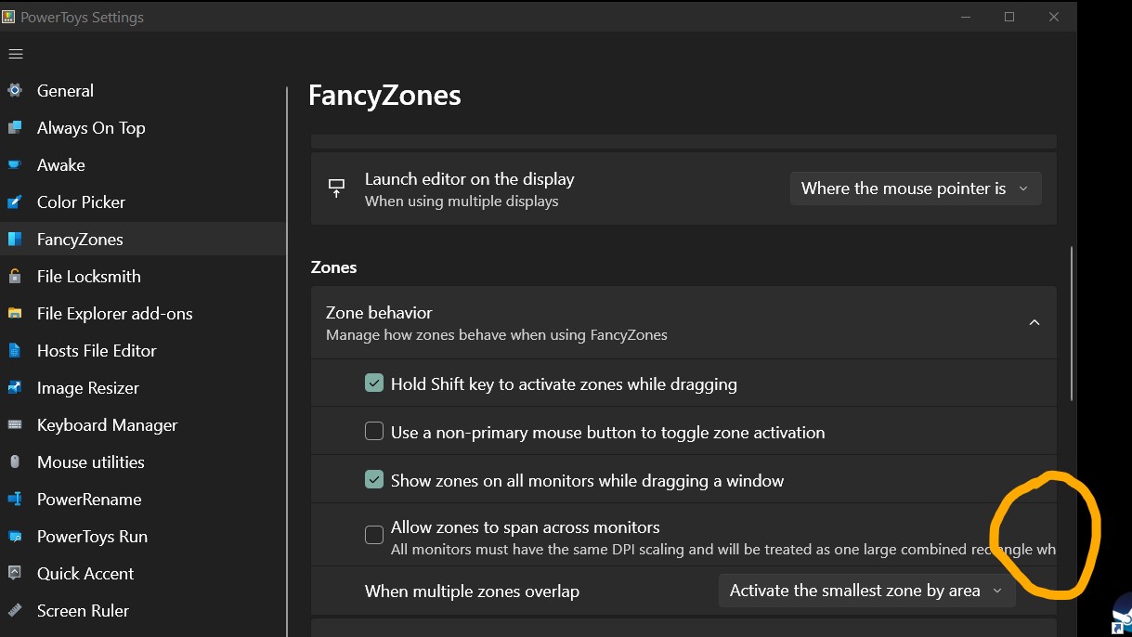This screenshot has height=637, width=1132.
Task: Open the hamburger navigation menu
Action: pos(16,53)
